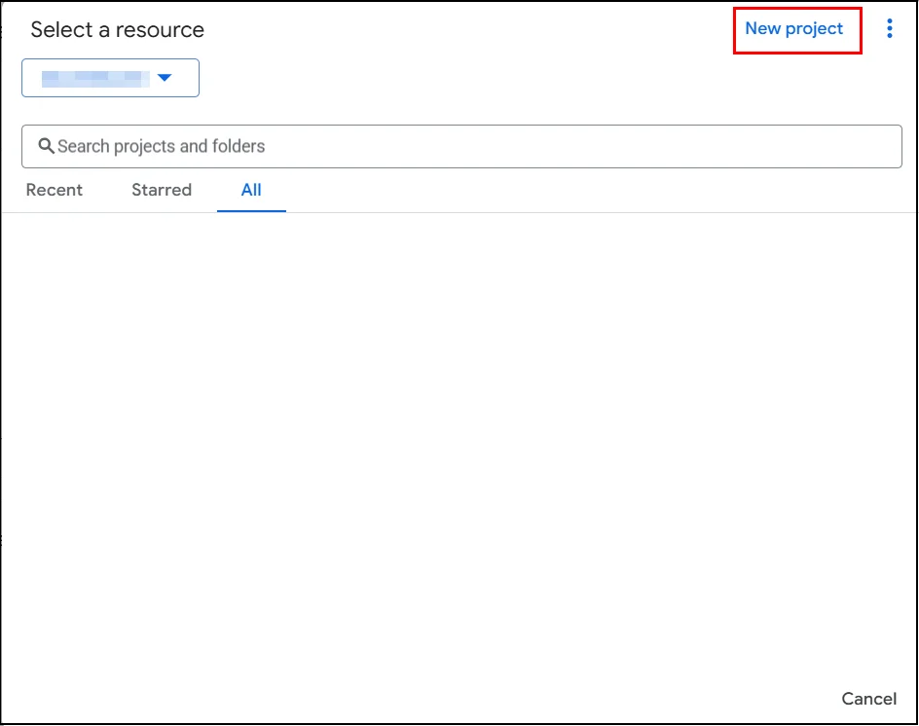Switch to the Starred tab

pos(162,190)
